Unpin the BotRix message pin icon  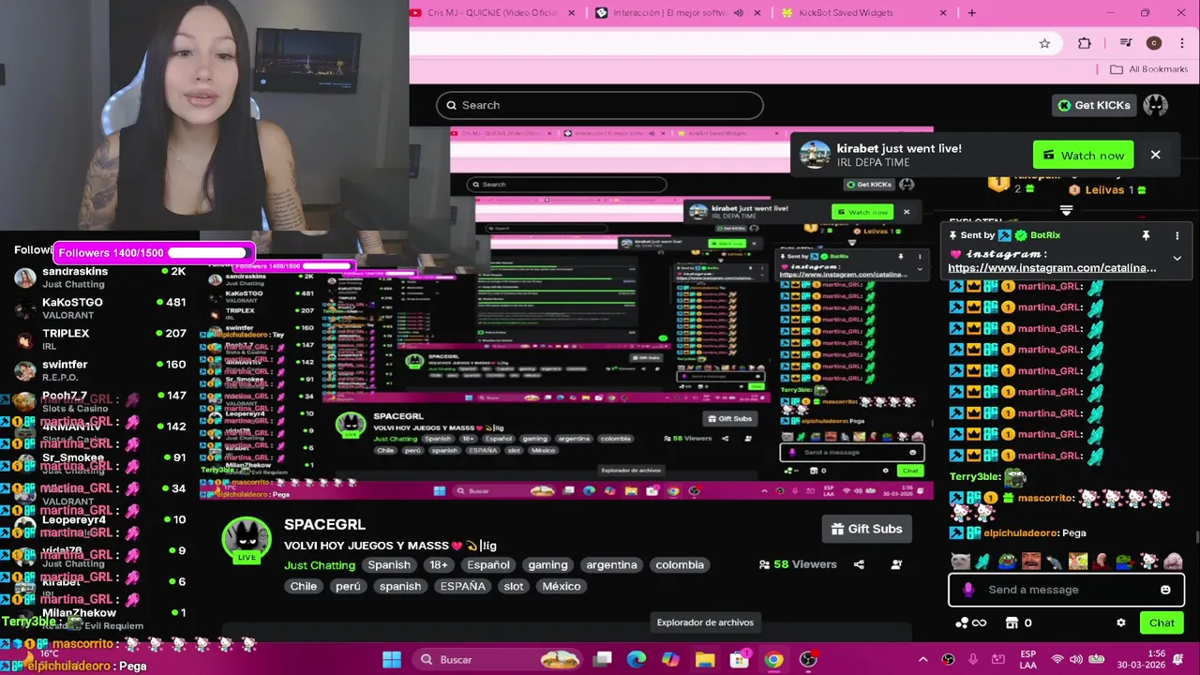click(x=1146, y=235)
